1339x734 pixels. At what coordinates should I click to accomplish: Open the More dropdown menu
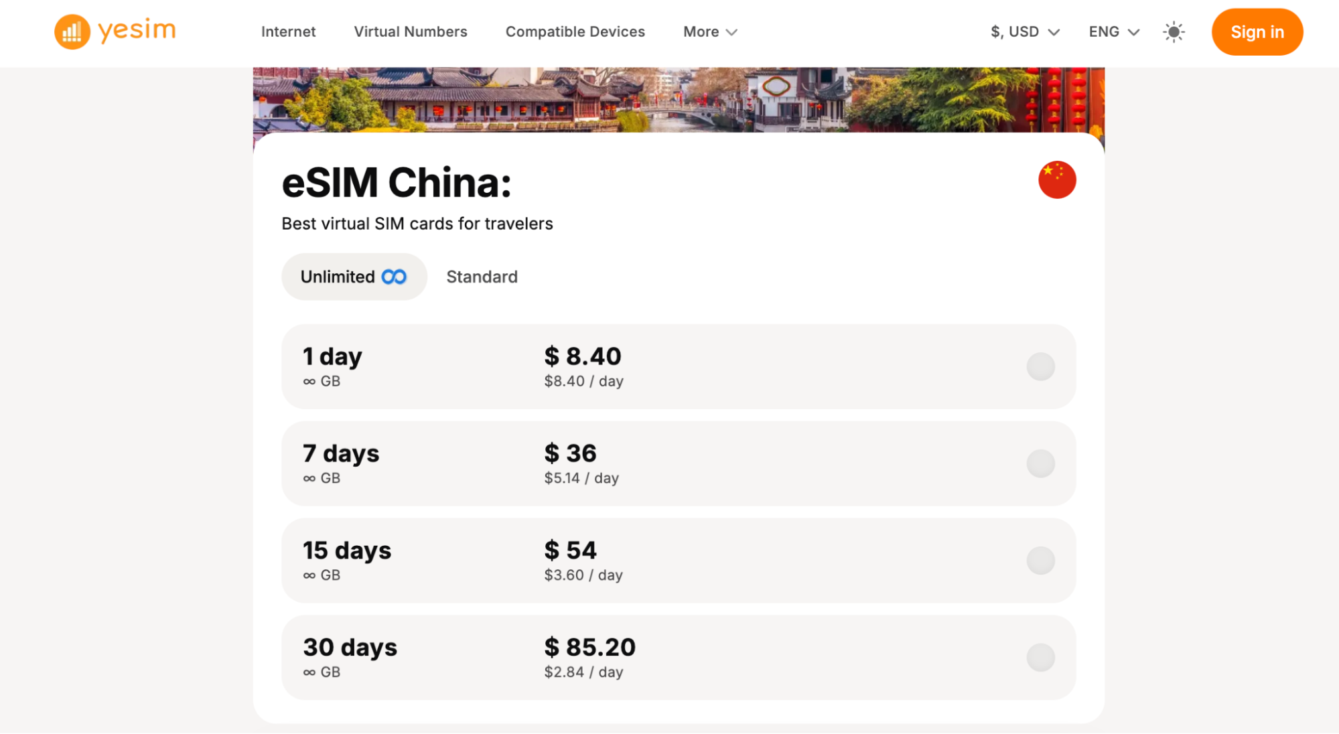click(709, 31)
